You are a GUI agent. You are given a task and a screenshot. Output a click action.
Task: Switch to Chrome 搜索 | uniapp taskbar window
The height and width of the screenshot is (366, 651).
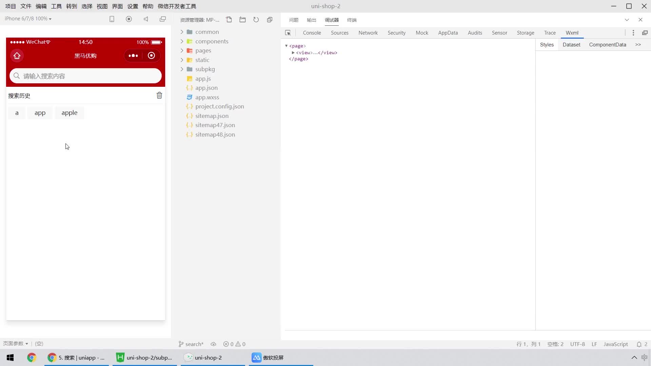pyautogui.click(x=77, y=358)
